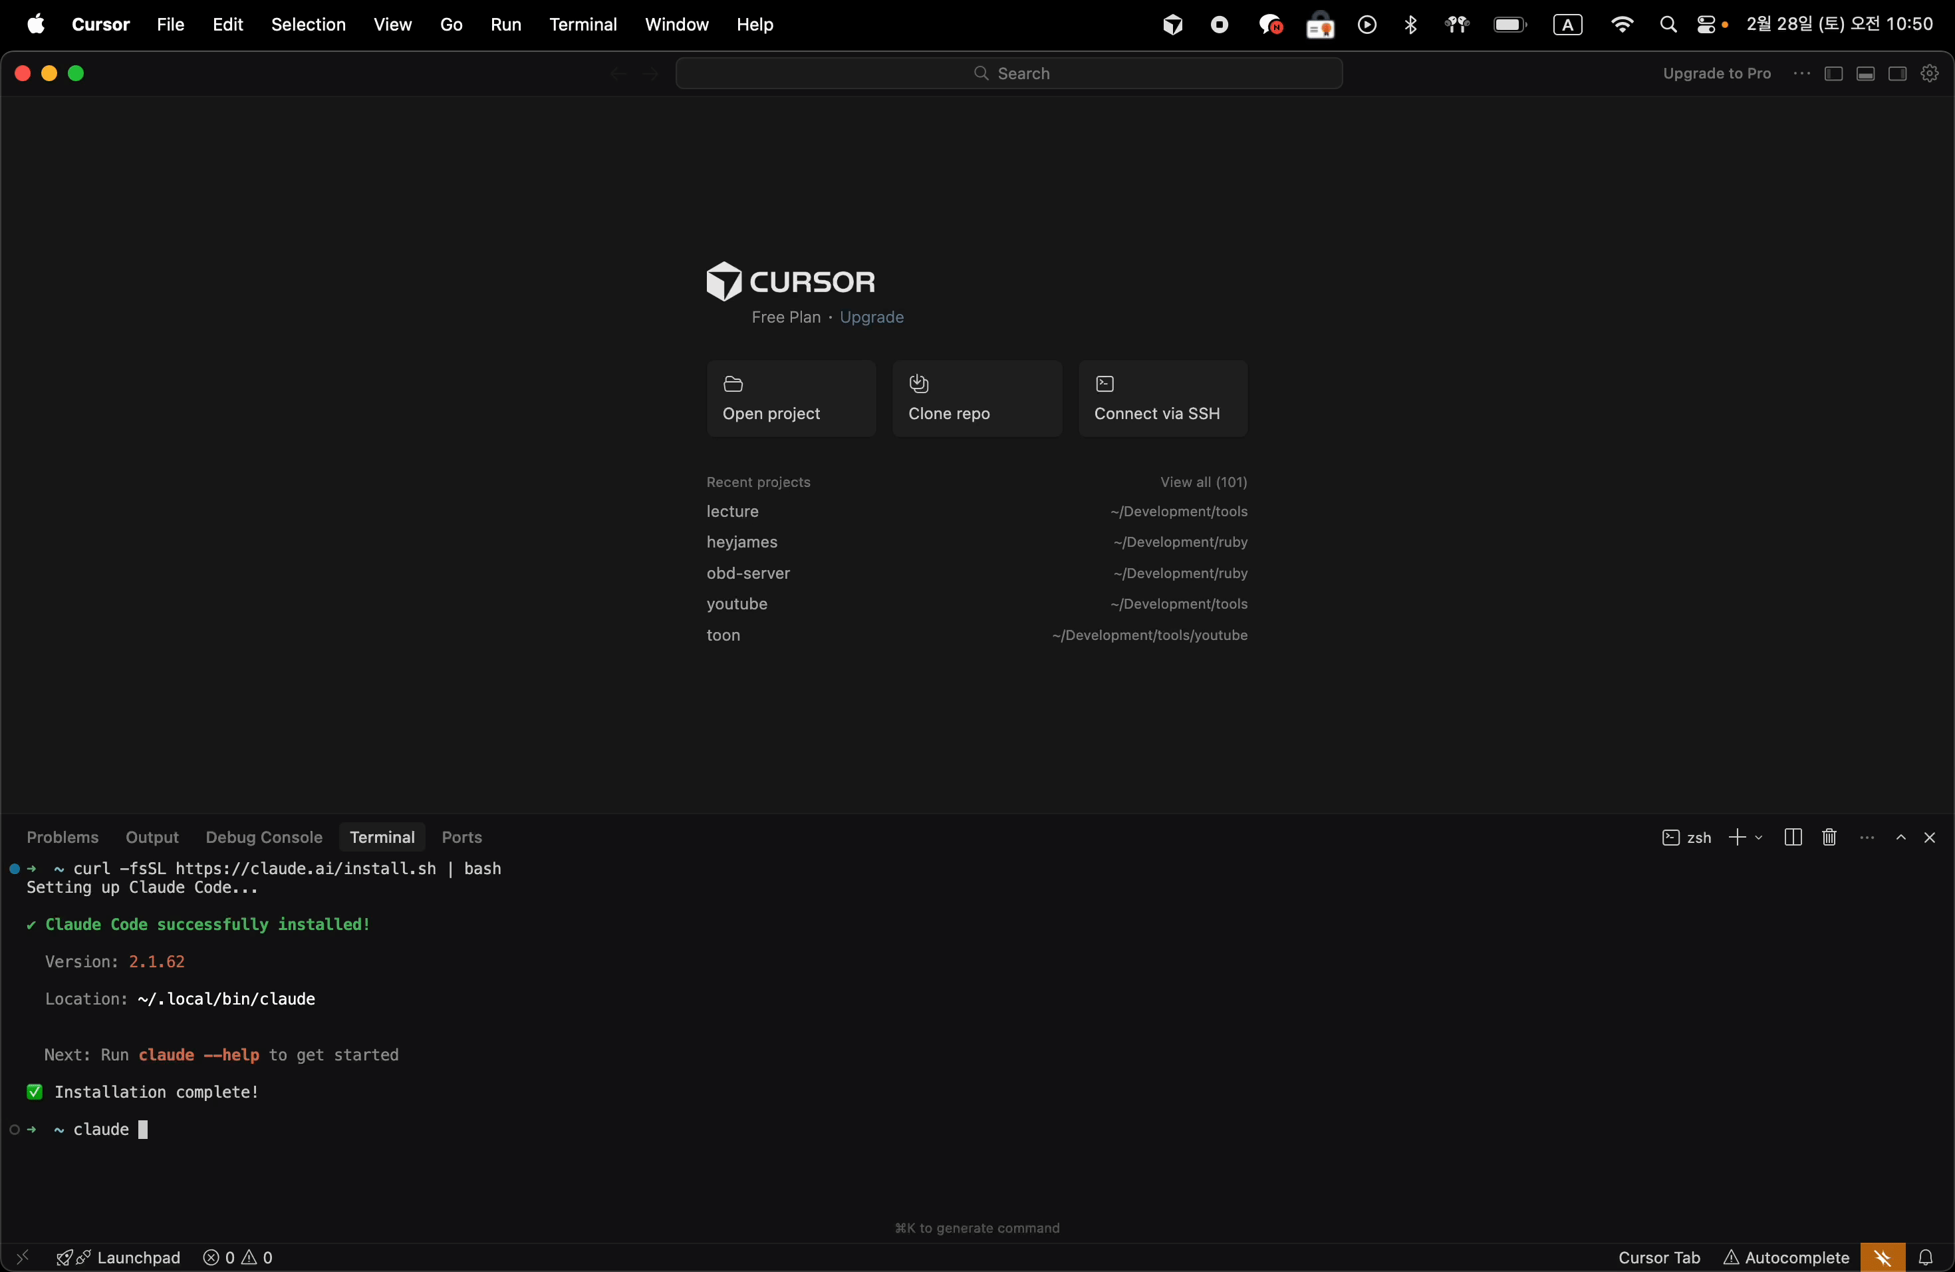1955x1272 pixels.
Task: Toggle the input source A indicator
Action: coord(1568,25)
